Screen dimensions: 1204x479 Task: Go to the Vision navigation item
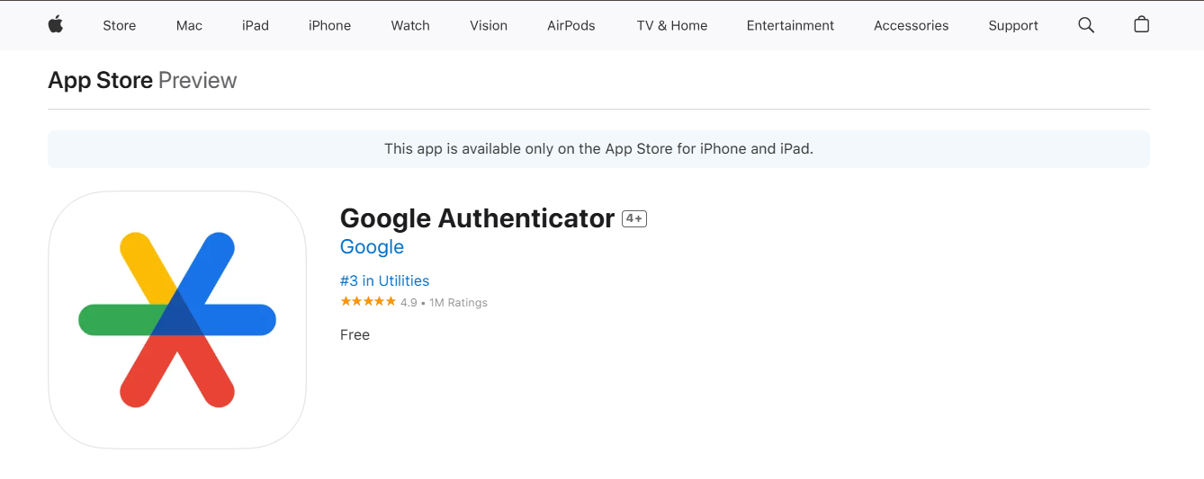[x=489, y=25]
